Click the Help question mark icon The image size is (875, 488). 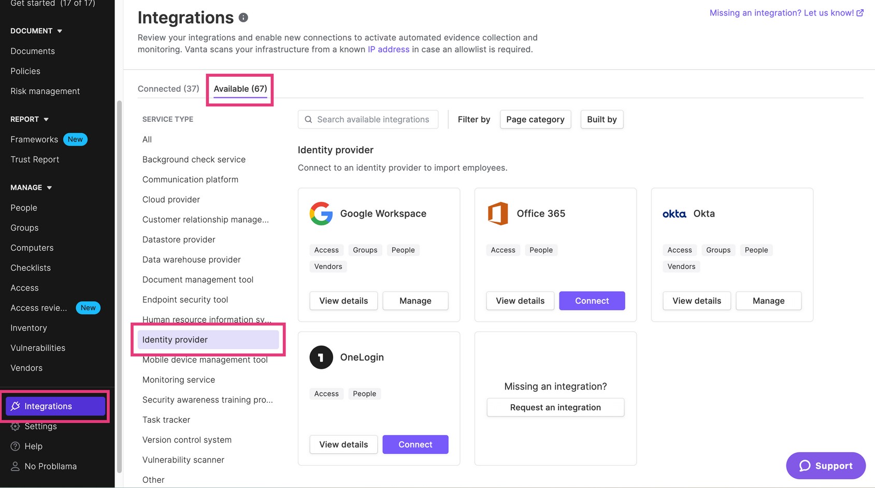click(16, 447)
